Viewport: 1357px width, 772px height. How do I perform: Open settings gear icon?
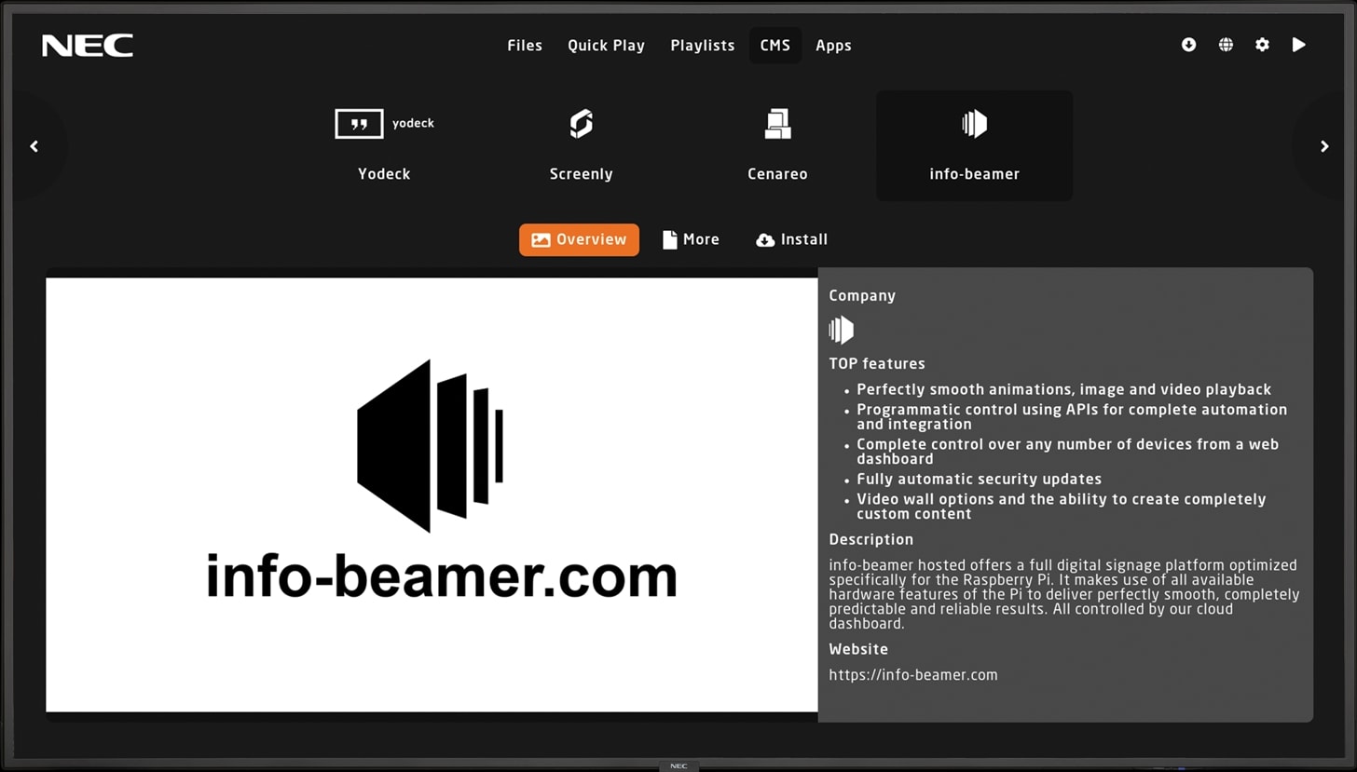1262,45
